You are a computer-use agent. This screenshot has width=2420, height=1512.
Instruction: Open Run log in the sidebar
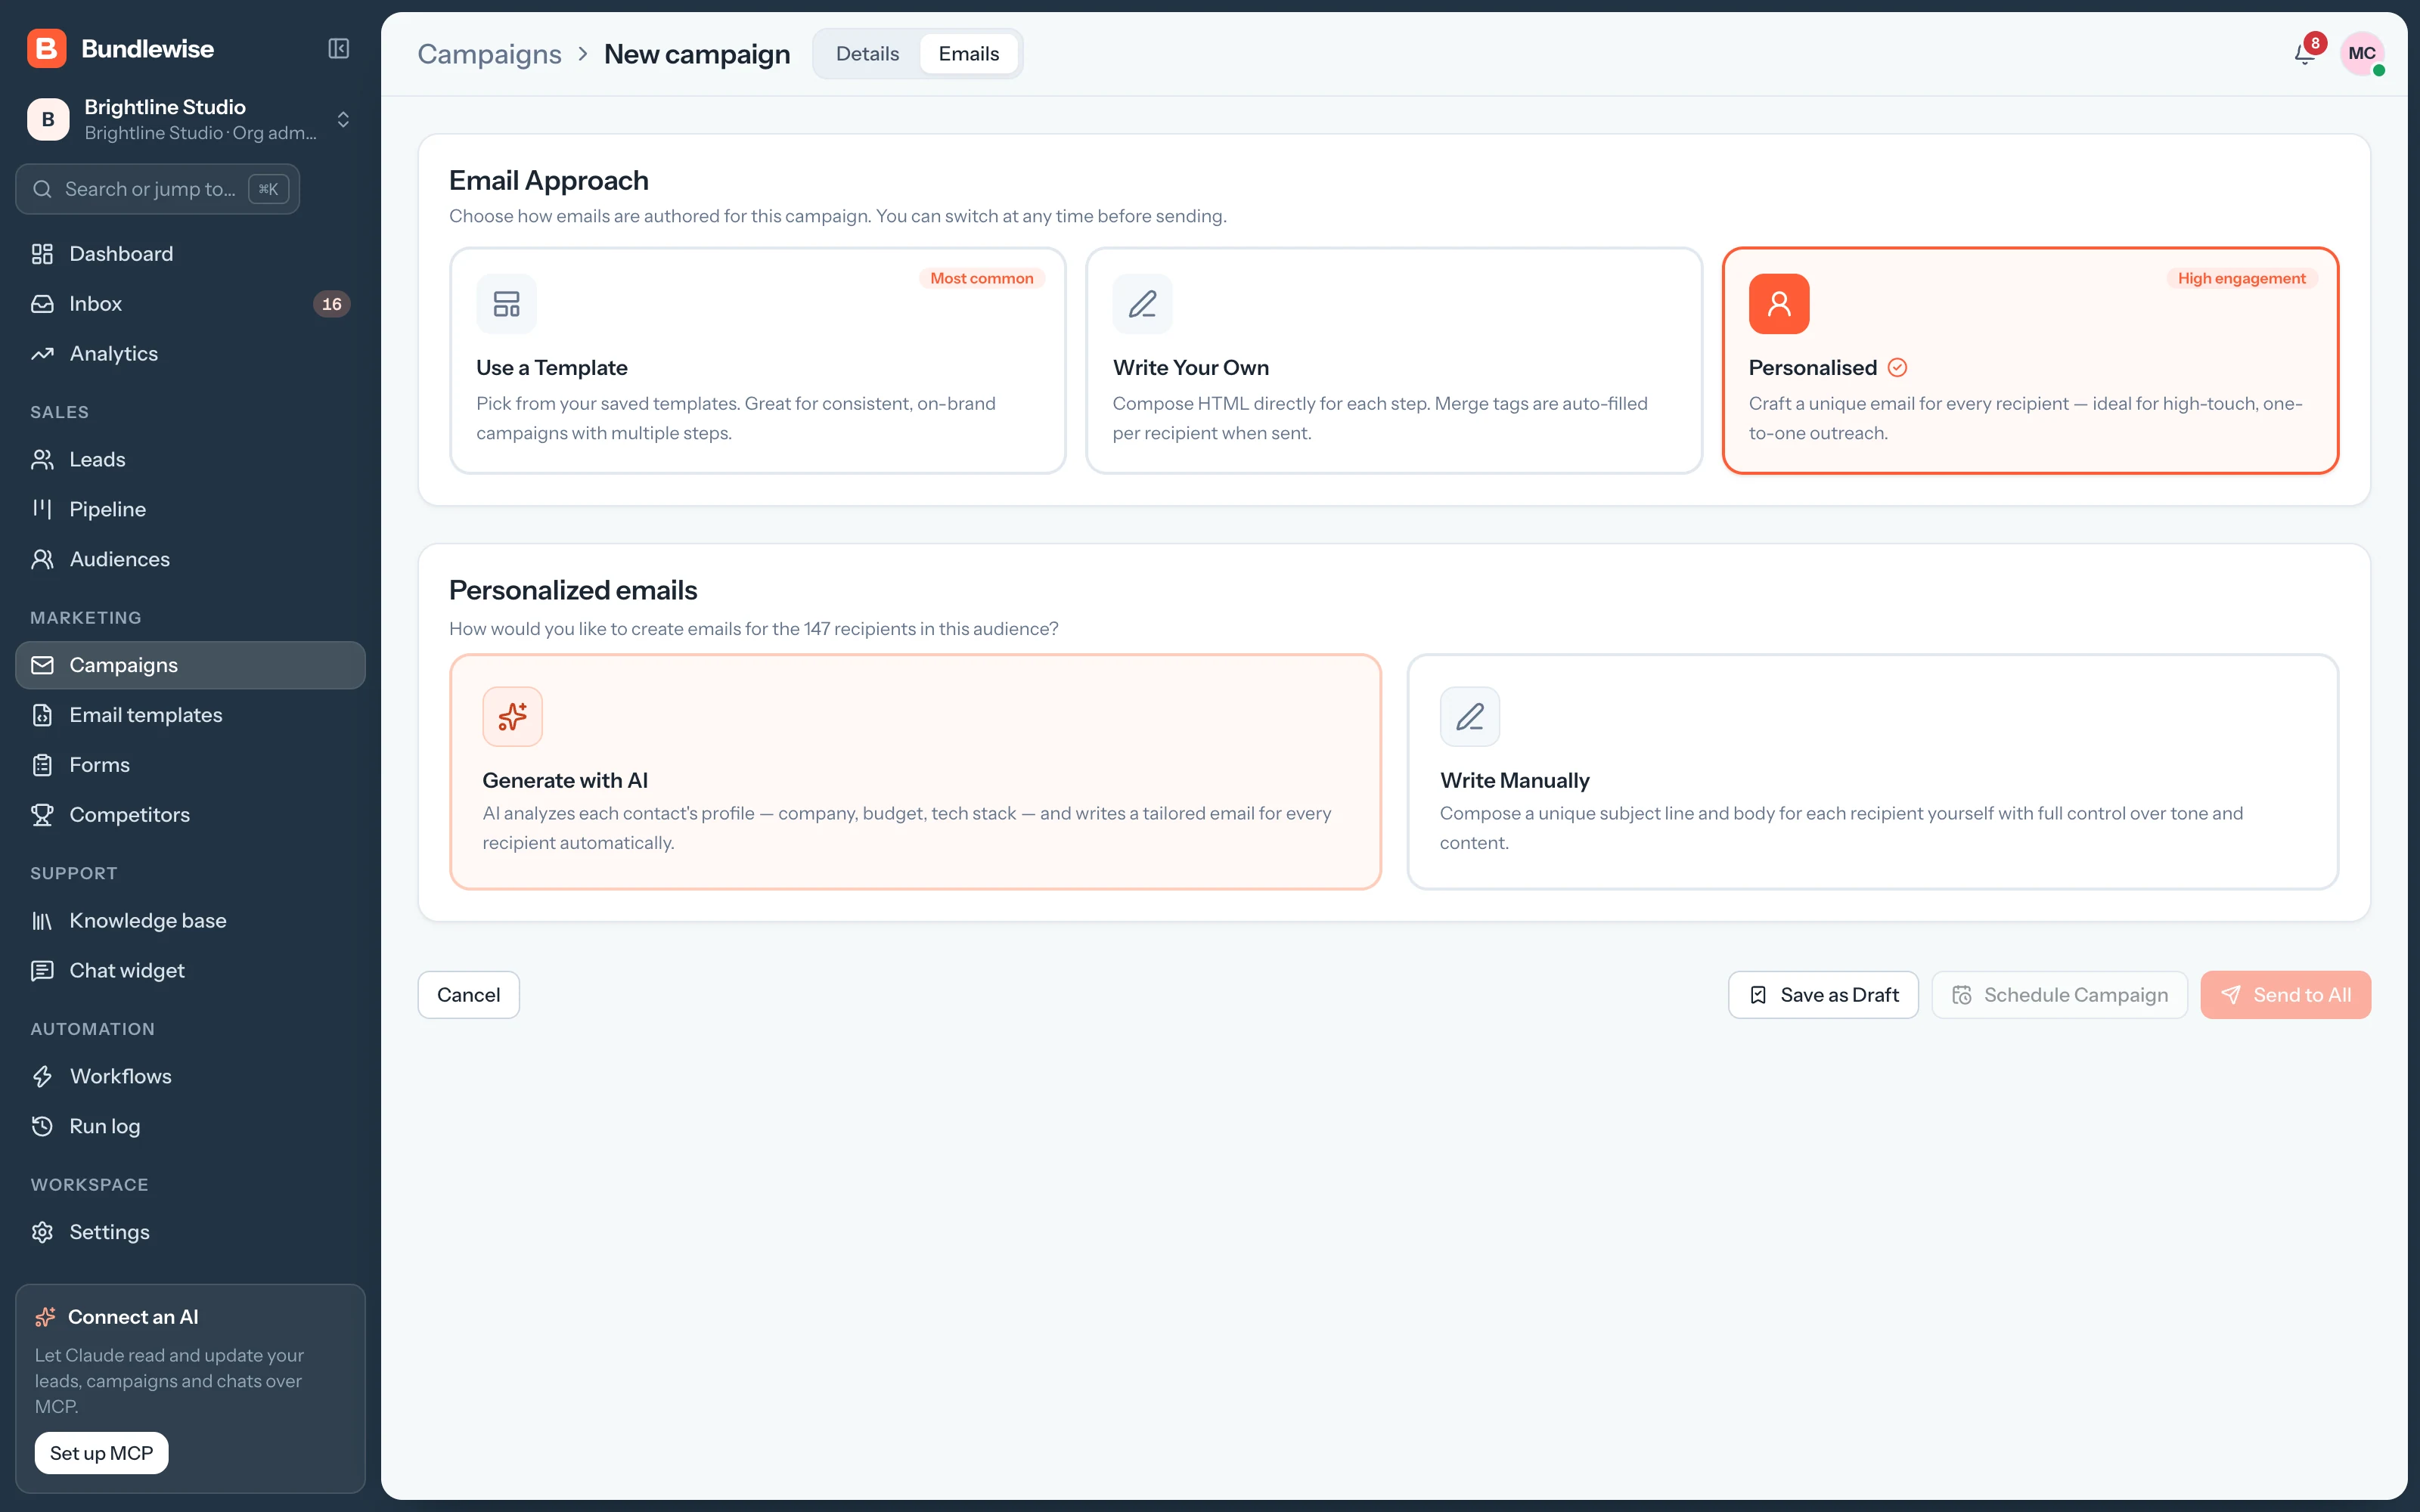click(x=190, y=1126)
